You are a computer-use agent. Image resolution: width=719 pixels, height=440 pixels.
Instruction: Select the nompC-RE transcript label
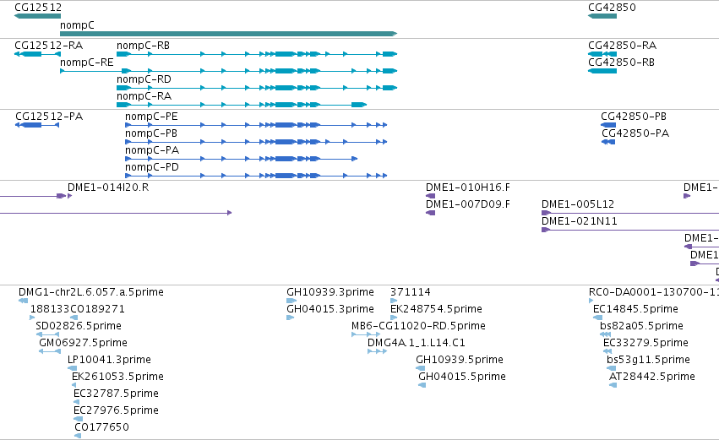click(x=87, y=62)
